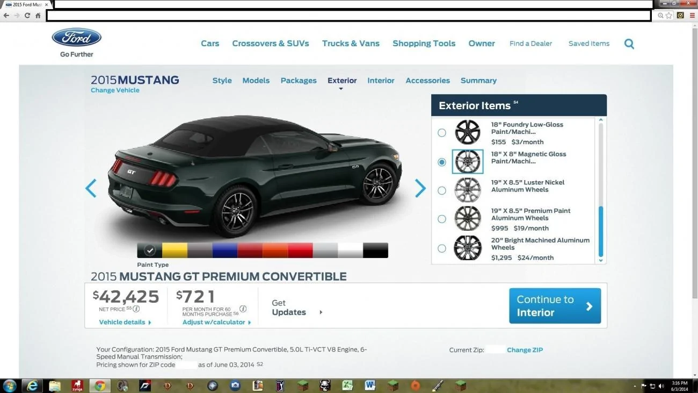The width and height of the screenshot is (698, 393).
Task: Click the browser home icon
Action: (x=38, y=16)
